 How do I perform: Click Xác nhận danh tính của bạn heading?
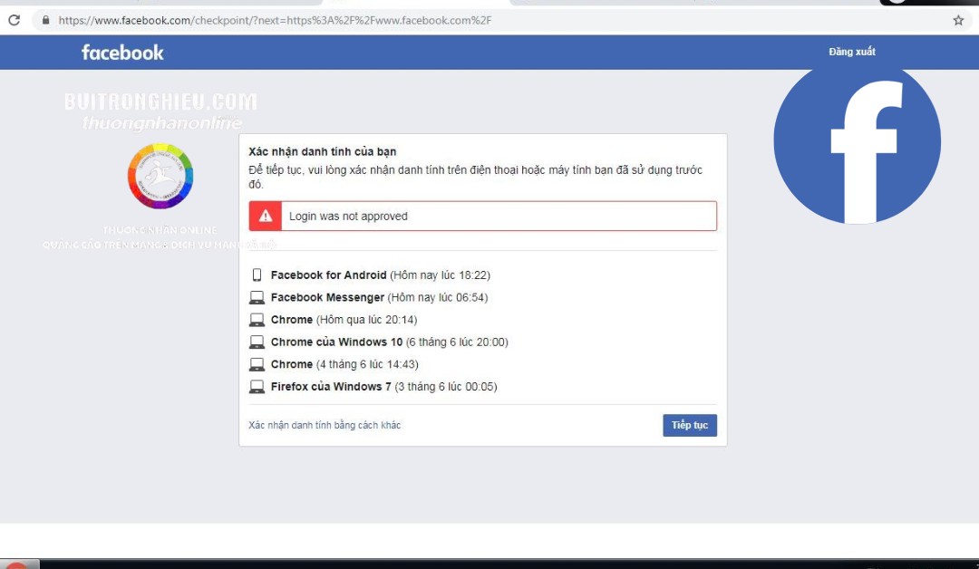(322, 151)
